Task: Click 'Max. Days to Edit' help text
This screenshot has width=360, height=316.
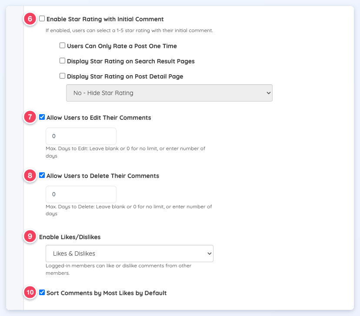Action: click(125, 152)
